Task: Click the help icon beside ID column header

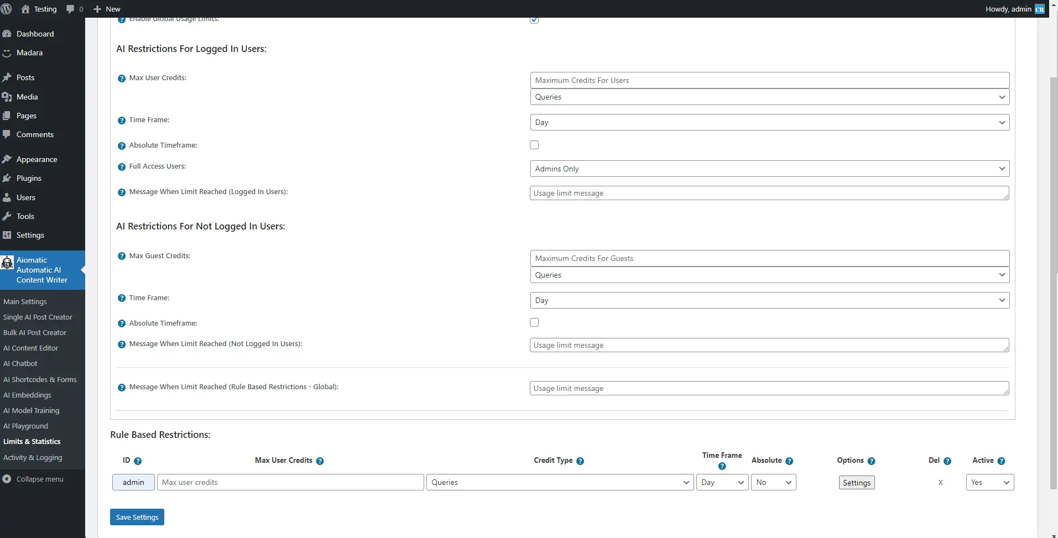Action: [x=138, y=461]
